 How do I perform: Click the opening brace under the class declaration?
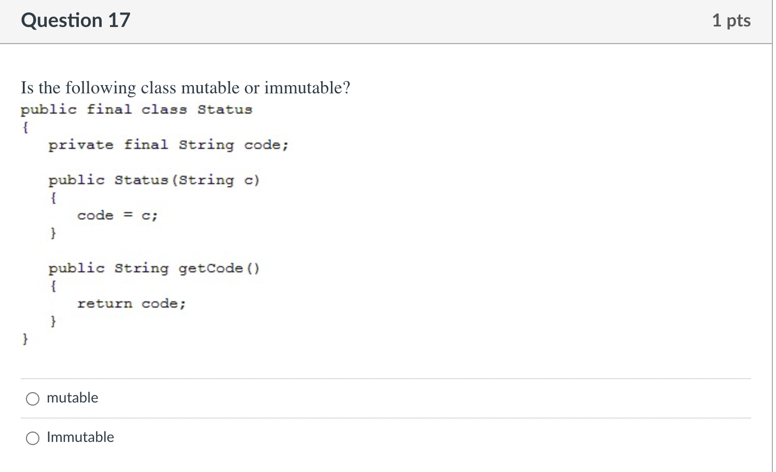[x=25, y=127]
